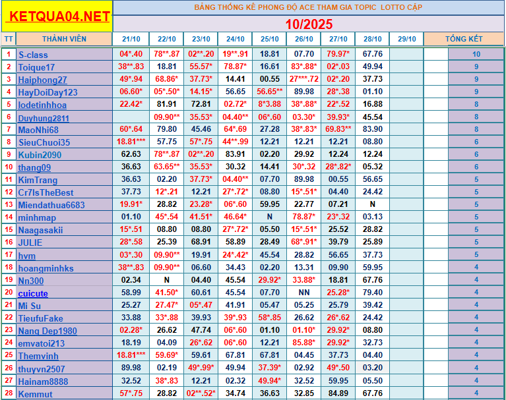Select S-class total score cell showing 10
The image size is (506, 400).
[476, 55]
